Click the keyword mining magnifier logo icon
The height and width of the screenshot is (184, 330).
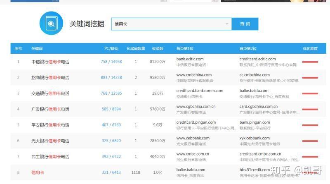point(51,23)
